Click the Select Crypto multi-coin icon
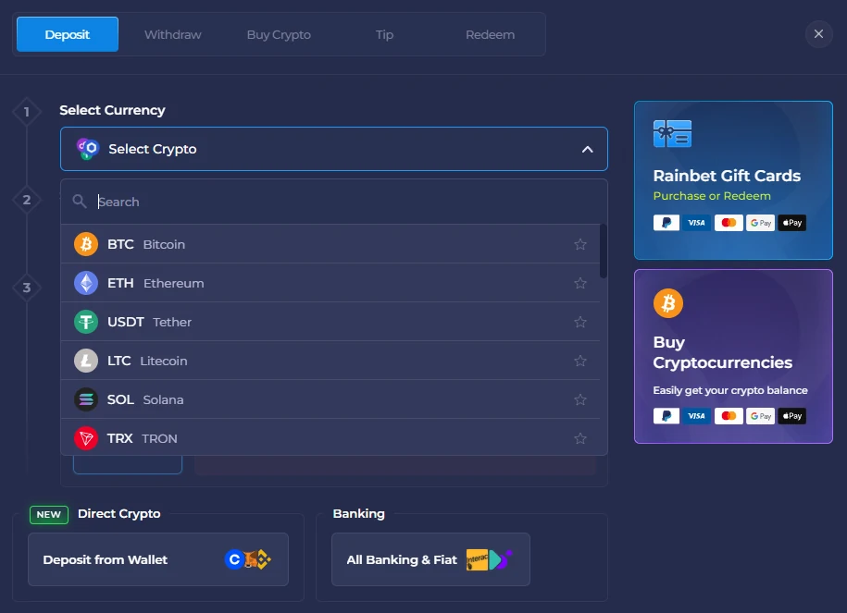Image resolution: width=847 pixels, height=613 pixels. click(x=88, y=149)
